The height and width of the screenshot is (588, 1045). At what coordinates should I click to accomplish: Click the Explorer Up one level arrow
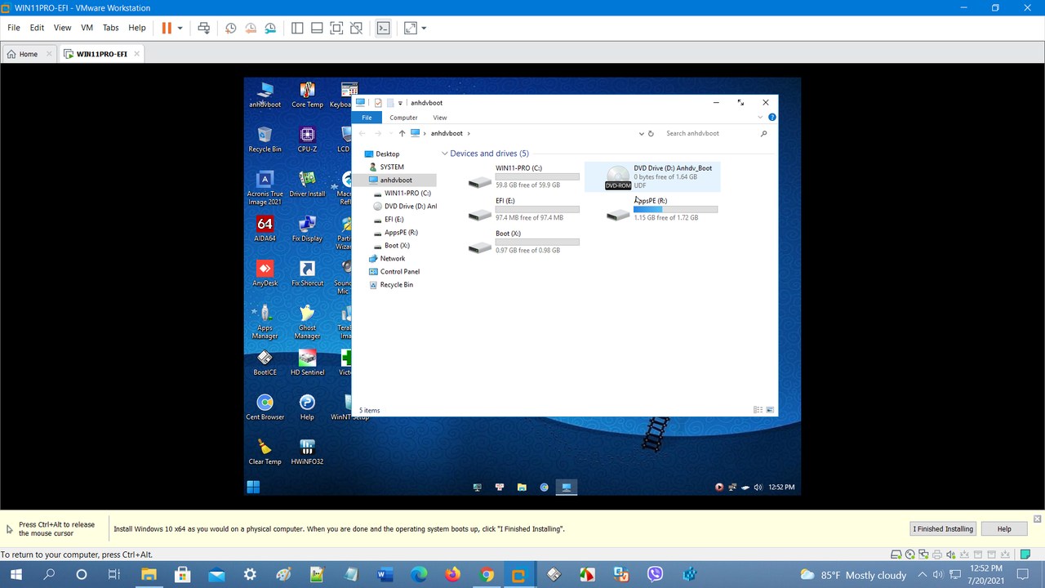tap(402, 133)
